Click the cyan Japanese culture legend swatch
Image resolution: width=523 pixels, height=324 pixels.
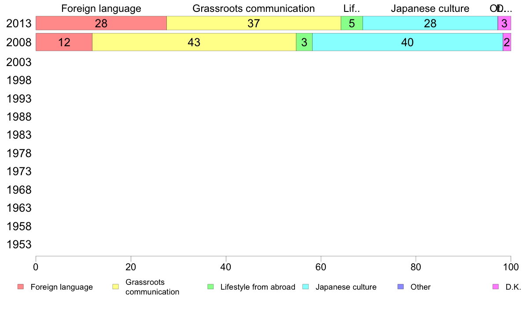pyautogui.click(x=306, y=287)
